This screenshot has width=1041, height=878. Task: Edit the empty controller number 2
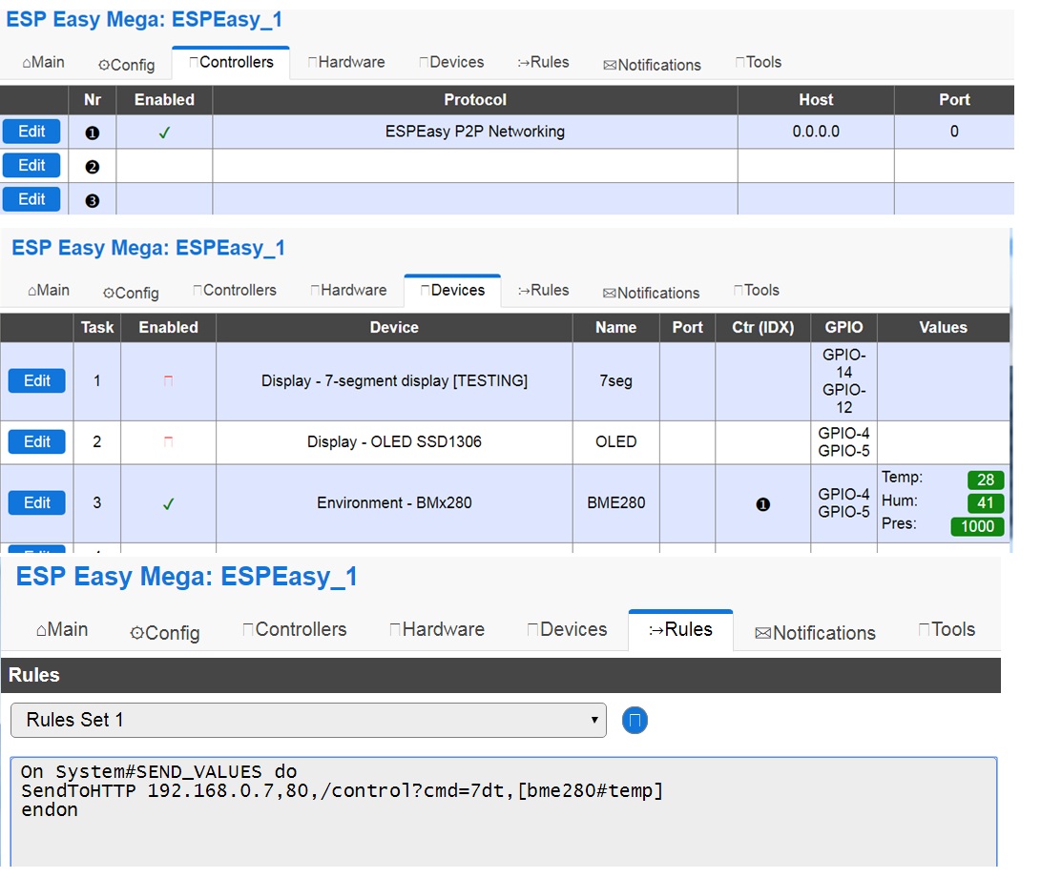tap(31, 165)
